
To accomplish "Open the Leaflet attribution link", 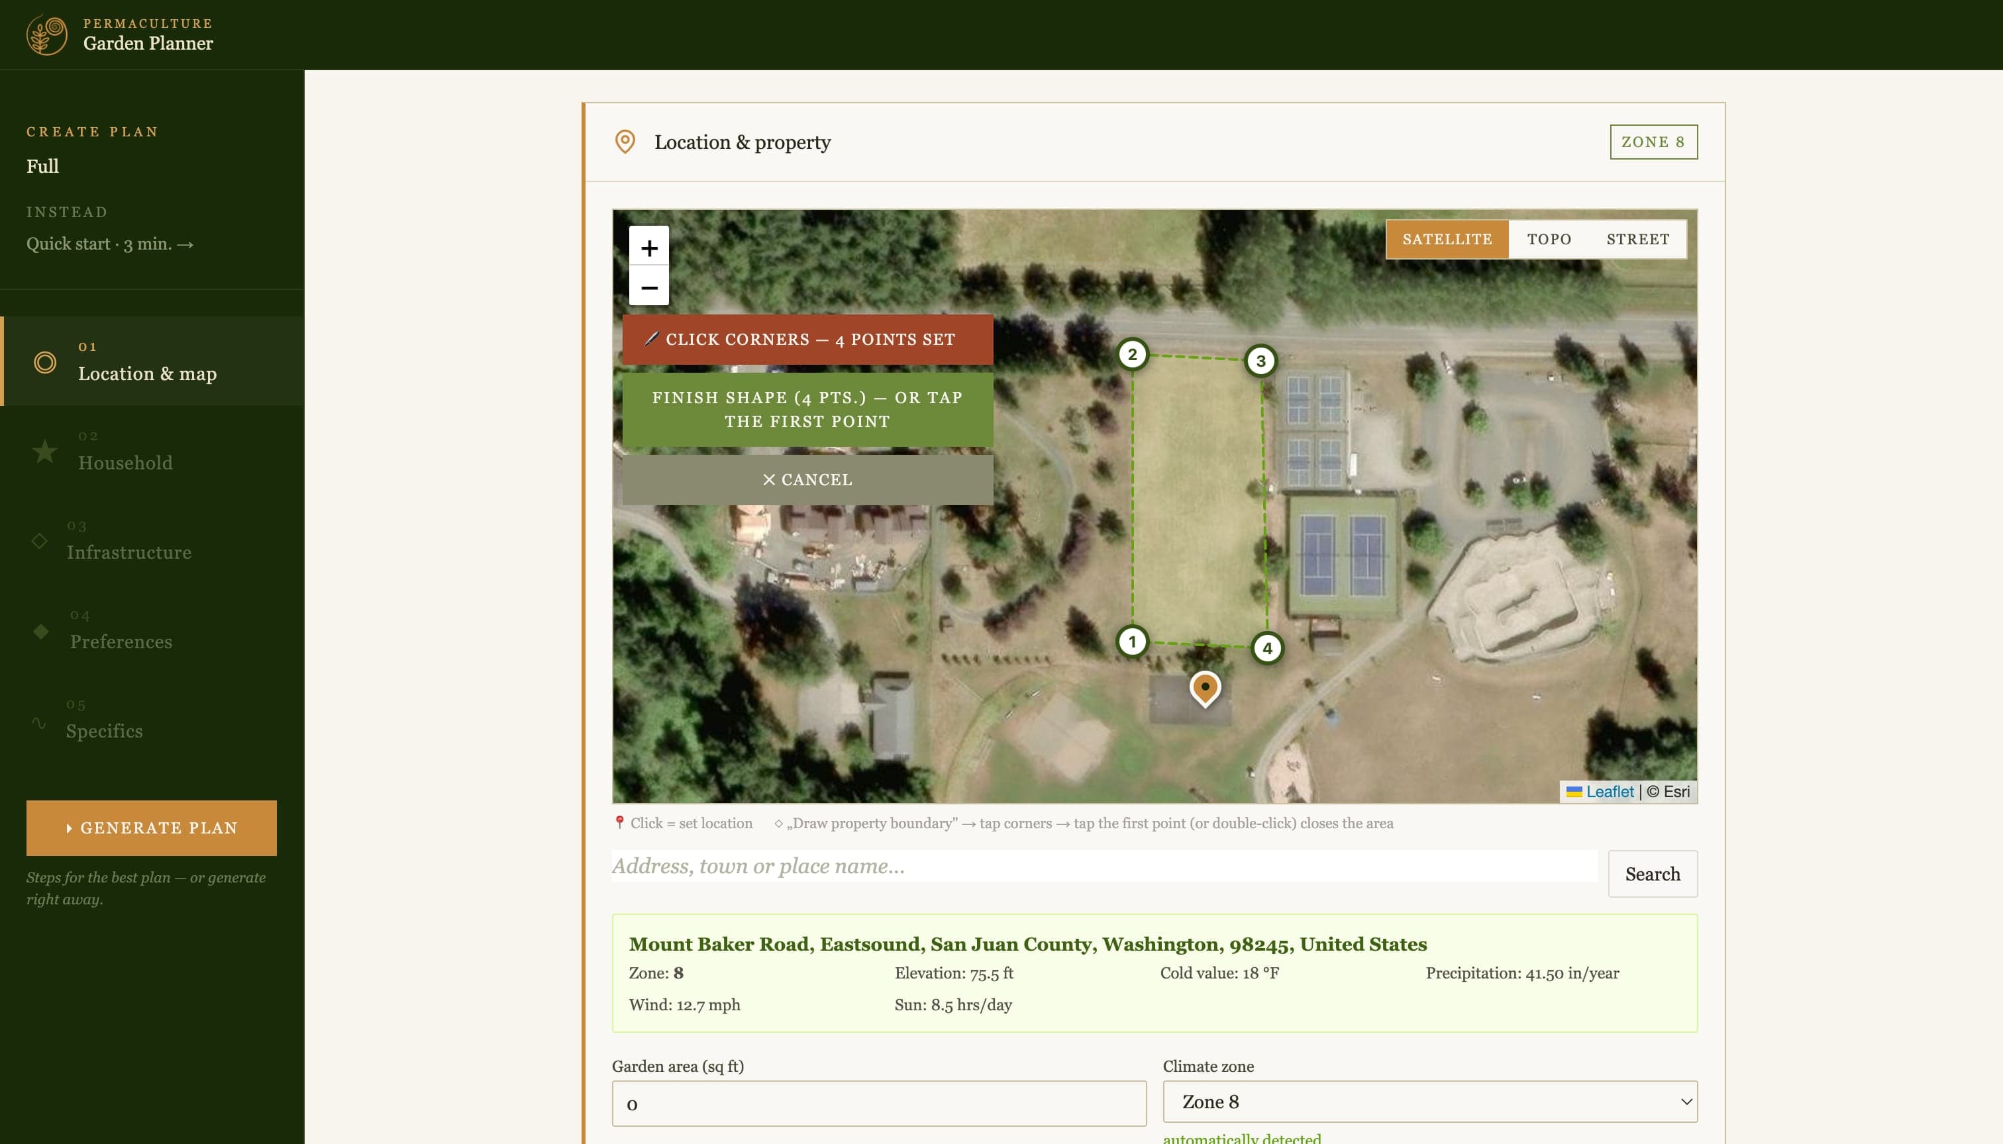I will click(x=1609, y=791).
